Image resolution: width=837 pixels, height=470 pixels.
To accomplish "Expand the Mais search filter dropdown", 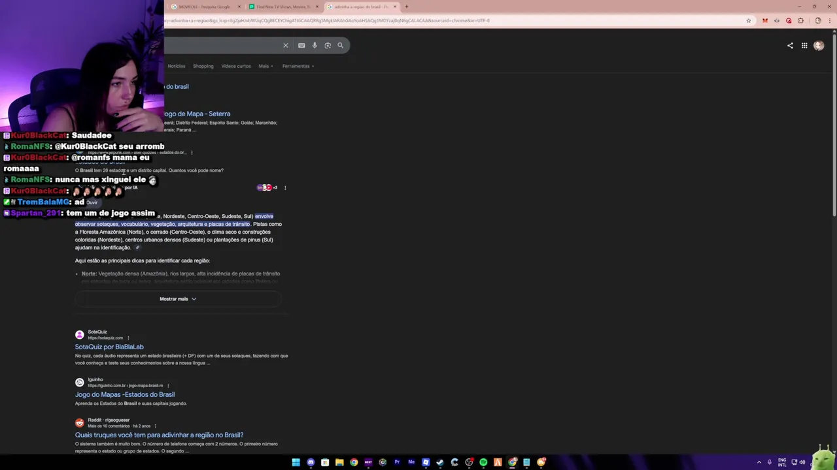I will [x=265, y=66].
